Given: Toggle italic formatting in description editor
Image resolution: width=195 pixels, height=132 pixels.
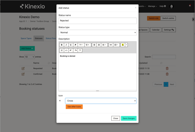Looking at the screenshot, I should click(66, 45).
